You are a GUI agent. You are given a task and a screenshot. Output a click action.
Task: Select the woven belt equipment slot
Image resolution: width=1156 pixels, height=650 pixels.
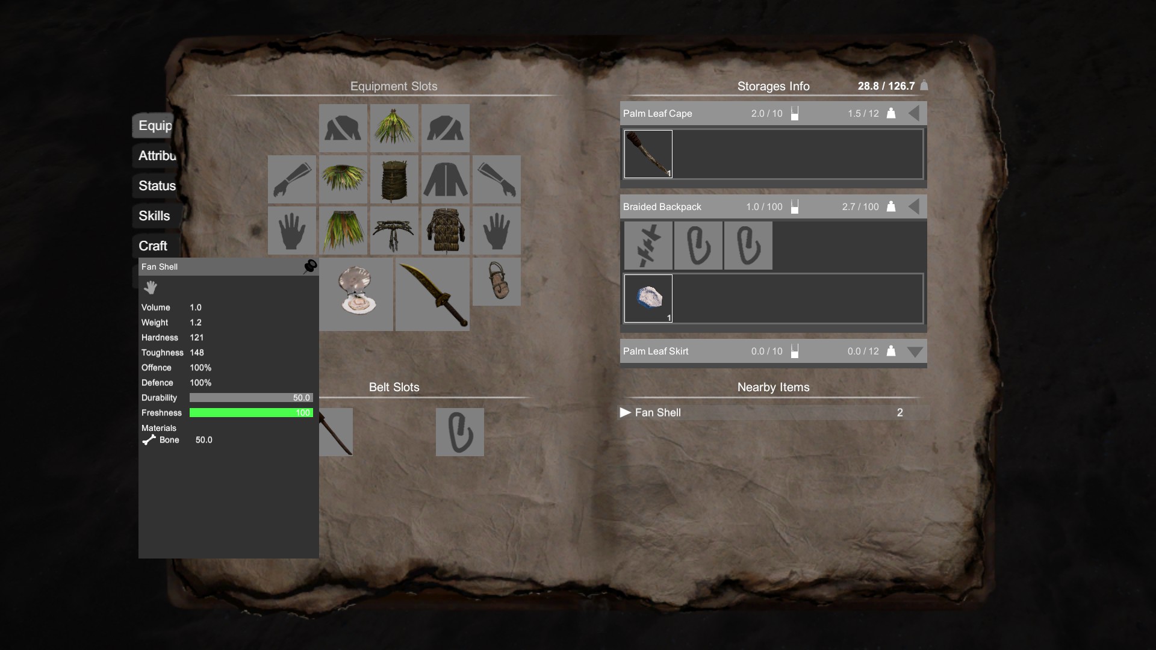[x=394, y=230]
